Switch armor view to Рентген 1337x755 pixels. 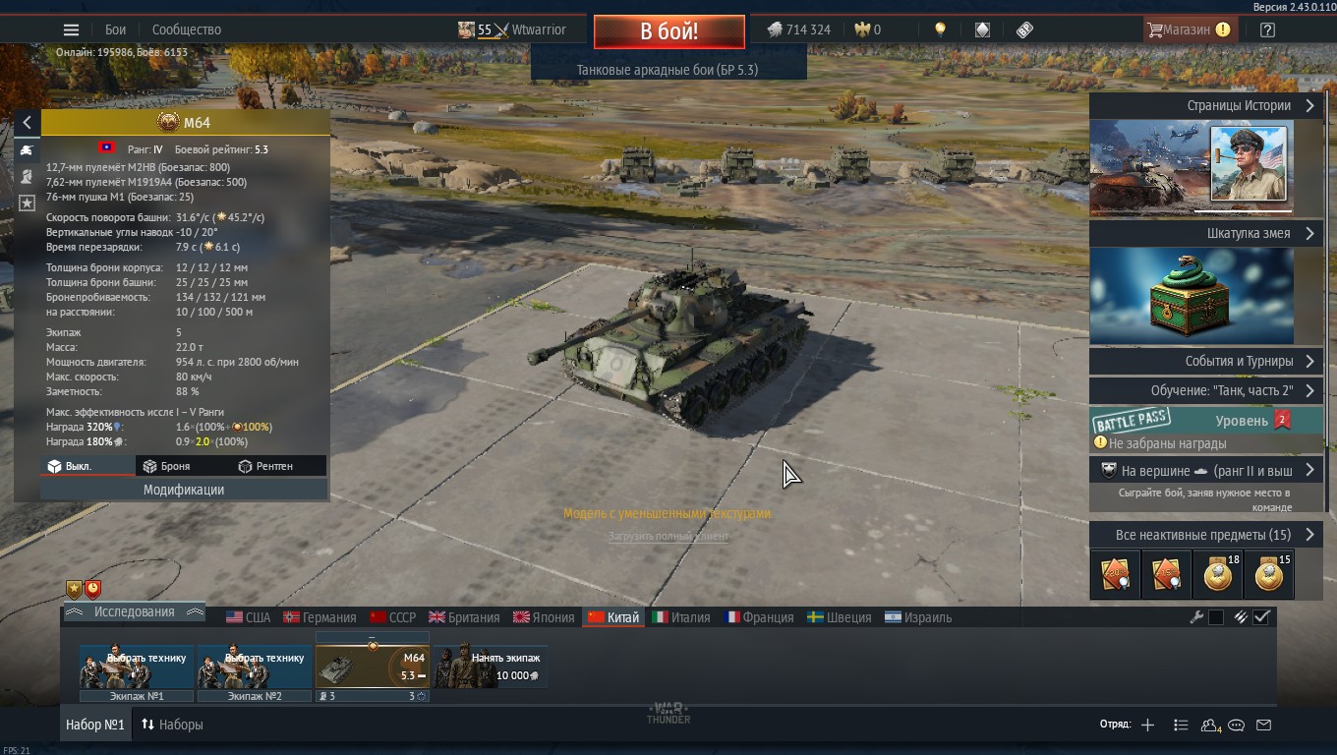pos(265,466)
